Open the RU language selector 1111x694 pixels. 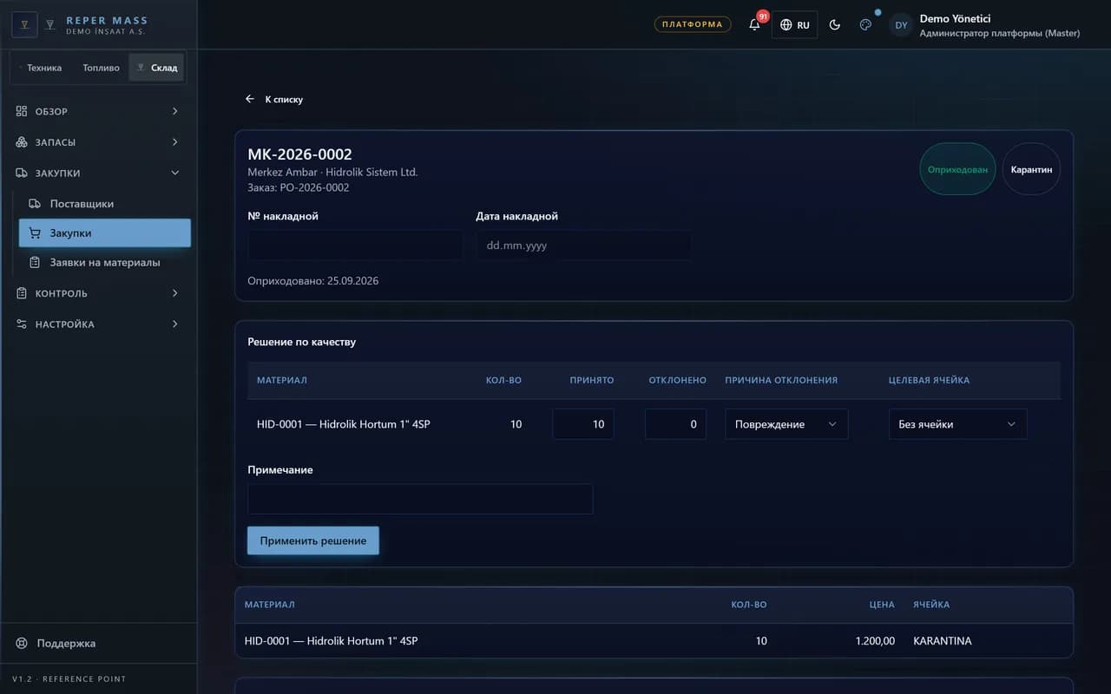[794, 24]
